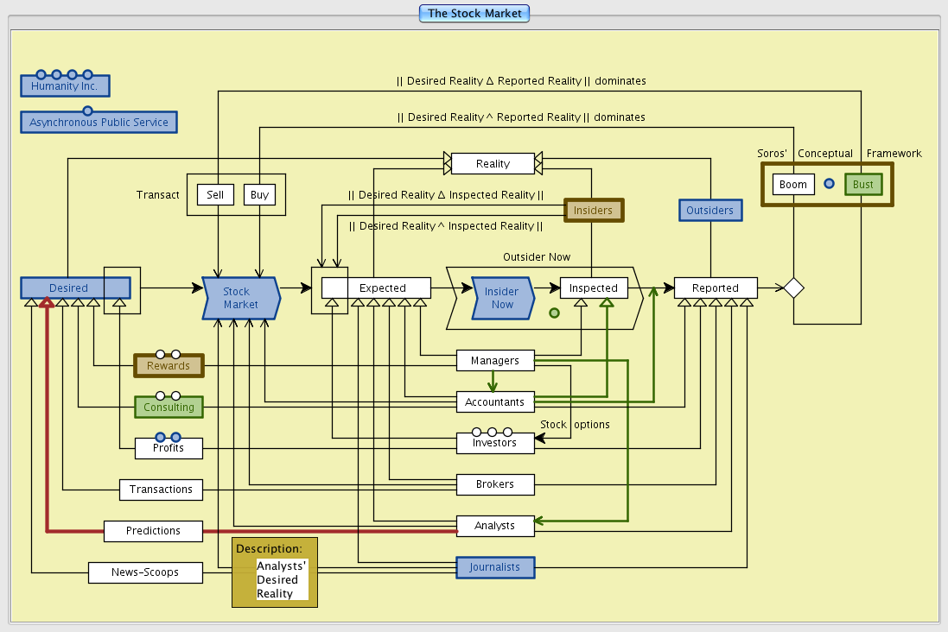The width and height of the screenshot is (948, 632).
Task: Select the Boom state box
Action: [x=792, y=184]
